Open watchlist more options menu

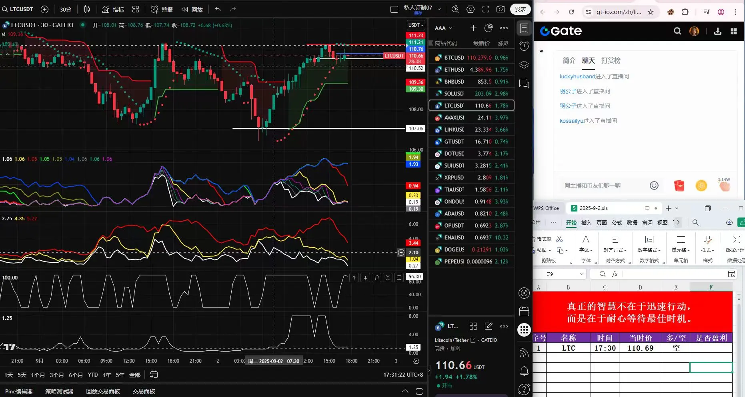504,28
